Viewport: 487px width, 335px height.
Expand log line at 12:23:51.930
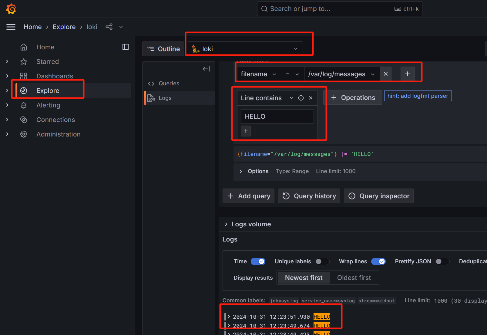(x=229, y=317)
